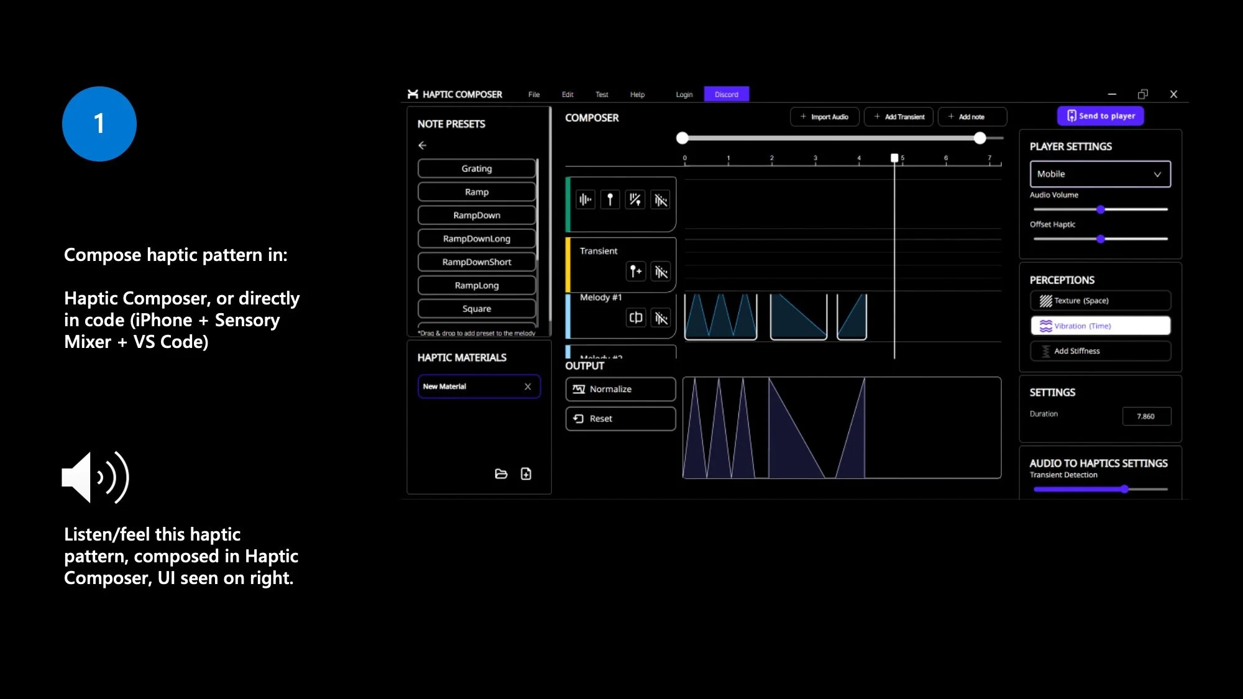
Task: Click the Add note button
Action: (972, 117)
